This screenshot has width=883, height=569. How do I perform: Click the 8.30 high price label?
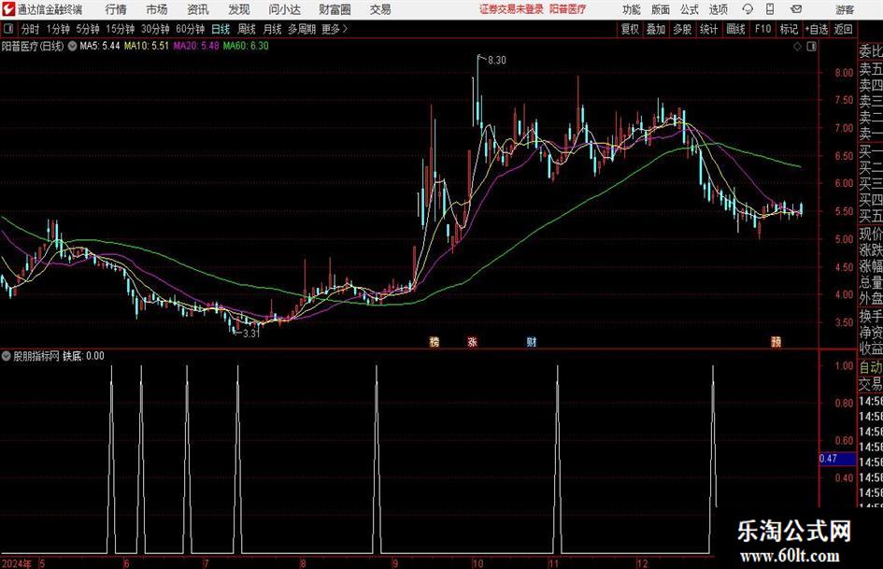tap(497, 61)
